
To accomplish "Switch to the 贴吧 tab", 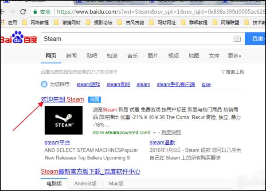I will [x=92, y=56].
